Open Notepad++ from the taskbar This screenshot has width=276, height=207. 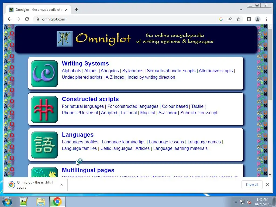pyautogui.click(x=24, y=202)
